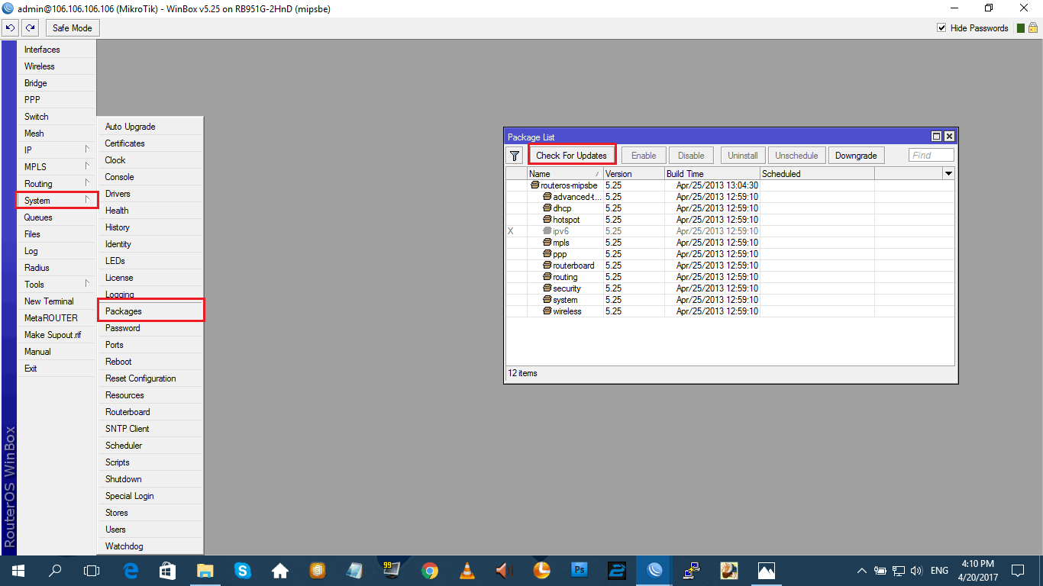Show hidden system tray icons
This screenshot has height=586, width=1043.
pos(862,571)
